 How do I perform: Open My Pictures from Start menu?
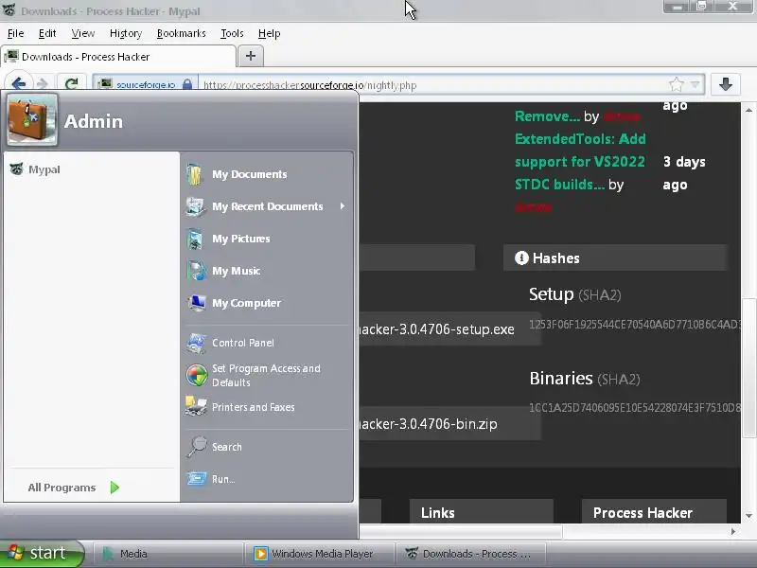[268, 239]
